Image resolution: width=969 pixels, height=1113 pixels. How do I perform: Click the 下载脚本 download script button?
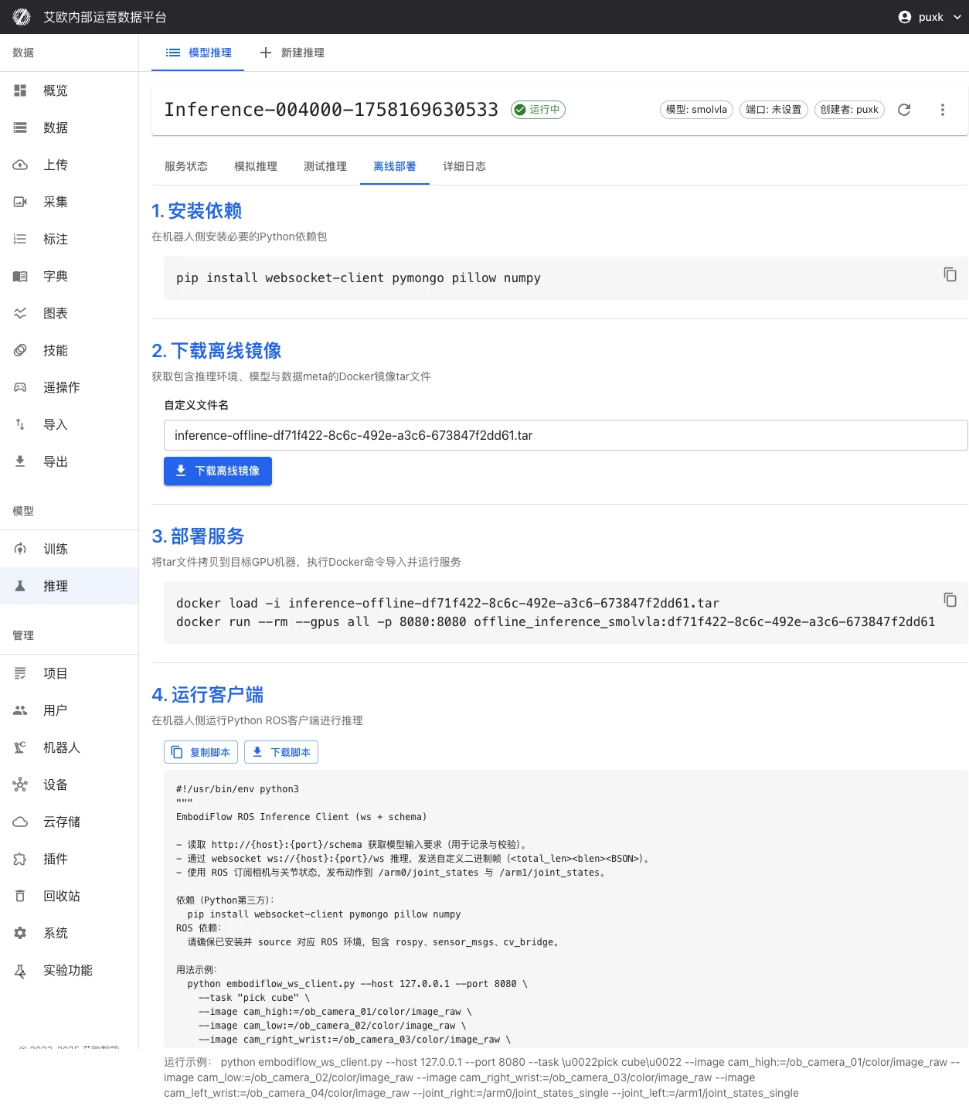281,752
